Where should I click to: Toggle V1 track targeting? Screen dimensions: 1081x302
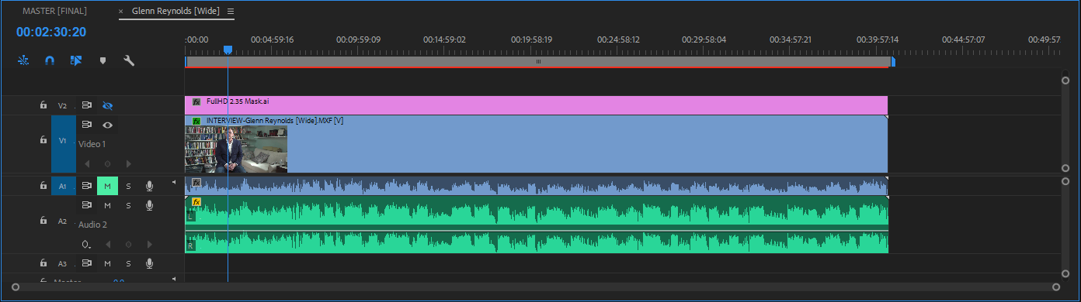pyautogui.click(x=64, y=144)
